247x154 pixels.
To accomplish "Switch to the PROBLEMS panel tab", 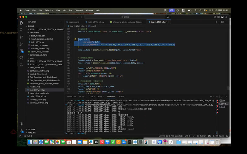I will pyautogui.click(x=72, y=97).
